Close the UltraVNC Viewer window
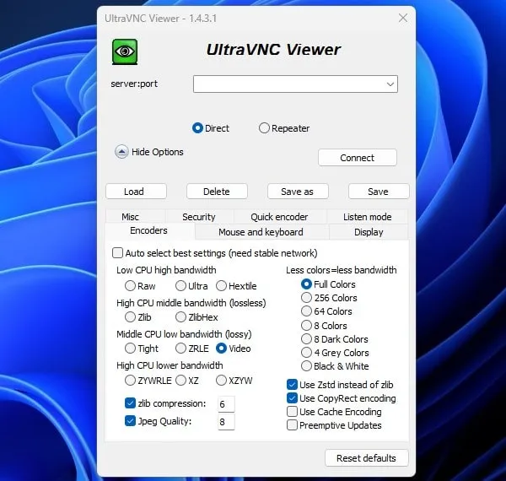The width and height of the screenshot is (506, 481). tap(403, 18)
